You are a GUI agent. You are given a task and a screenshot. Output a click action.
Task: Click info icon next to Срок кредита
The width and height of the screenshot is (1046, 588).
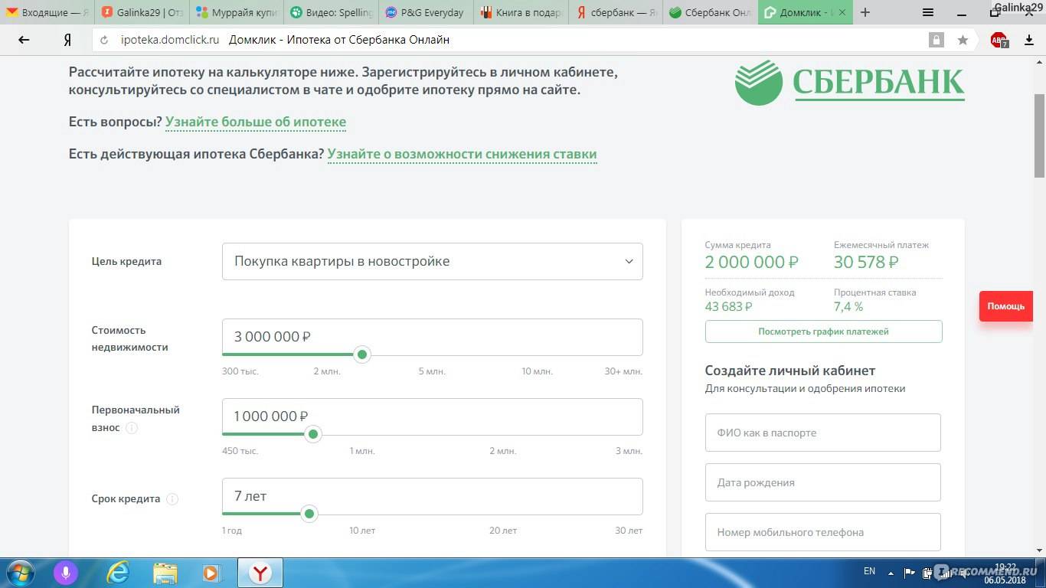tap(172, 499)
